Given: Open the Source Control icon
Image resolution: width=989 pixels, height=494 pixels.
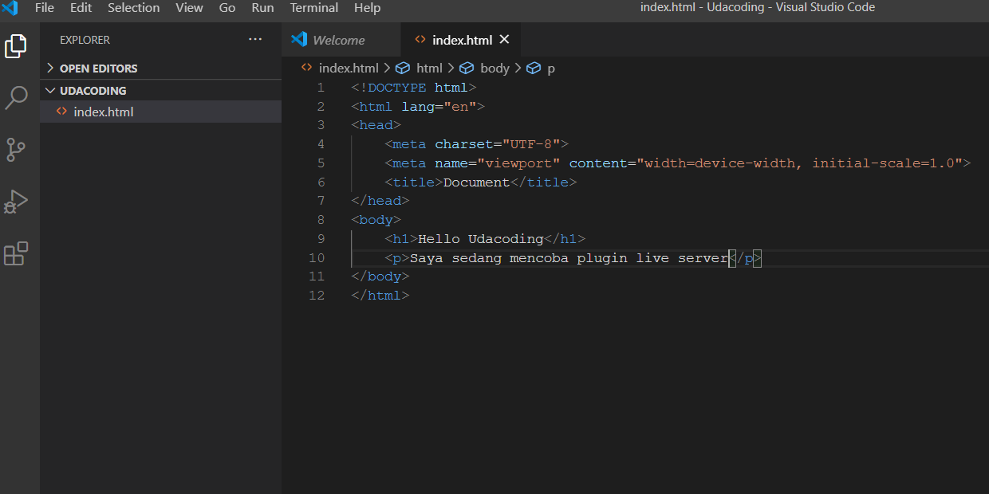Looking at the screenshot, I should pos(16,150).
